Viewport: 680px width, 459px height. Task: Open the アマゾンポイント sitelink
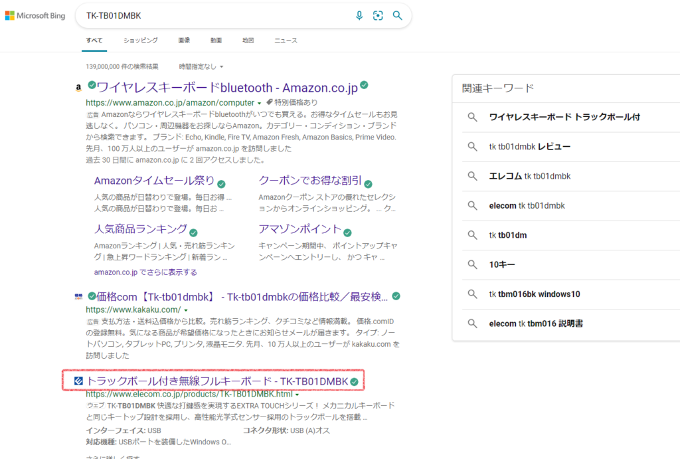point(299,229)
